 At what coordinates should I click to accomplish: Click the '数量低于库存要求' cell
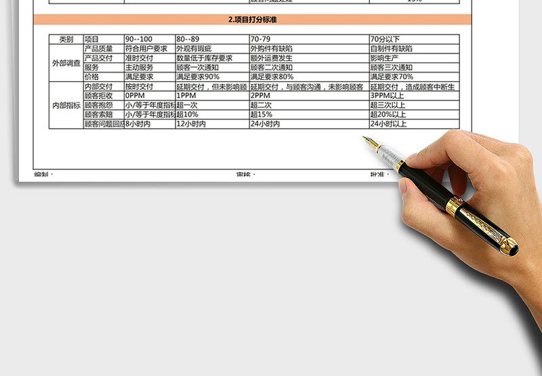click(x=211, y=58)
